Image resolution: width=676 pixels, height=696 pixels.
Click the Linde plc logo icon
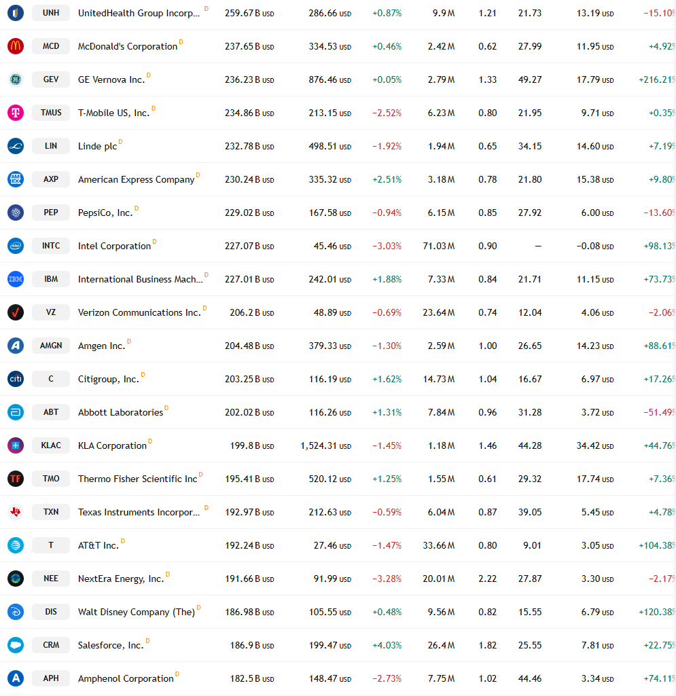[16, 146]
